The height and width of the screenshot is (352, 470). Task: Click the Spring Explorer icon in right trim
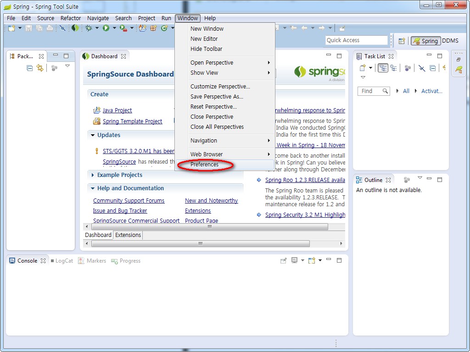[459, 70]
